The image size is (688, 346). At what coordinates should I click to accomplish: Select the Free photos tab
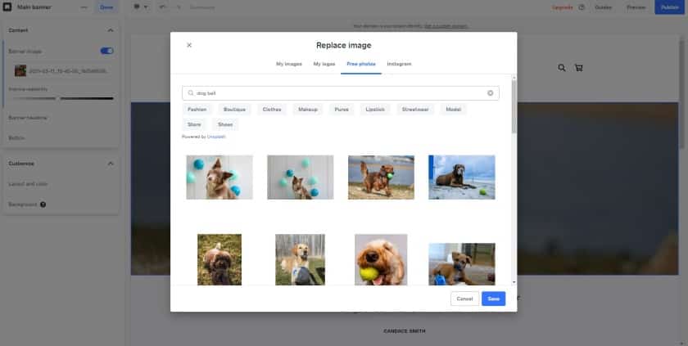pyautogui.click(x=361, y=64)
